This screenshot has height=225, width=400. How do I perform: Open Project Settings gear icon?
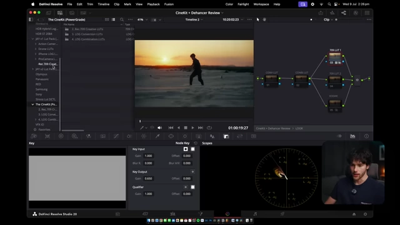pos(365,214)
